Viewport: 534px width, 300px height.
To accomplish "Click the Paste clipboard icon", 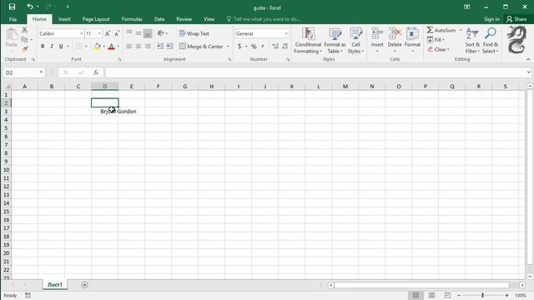I will [12, 35].
